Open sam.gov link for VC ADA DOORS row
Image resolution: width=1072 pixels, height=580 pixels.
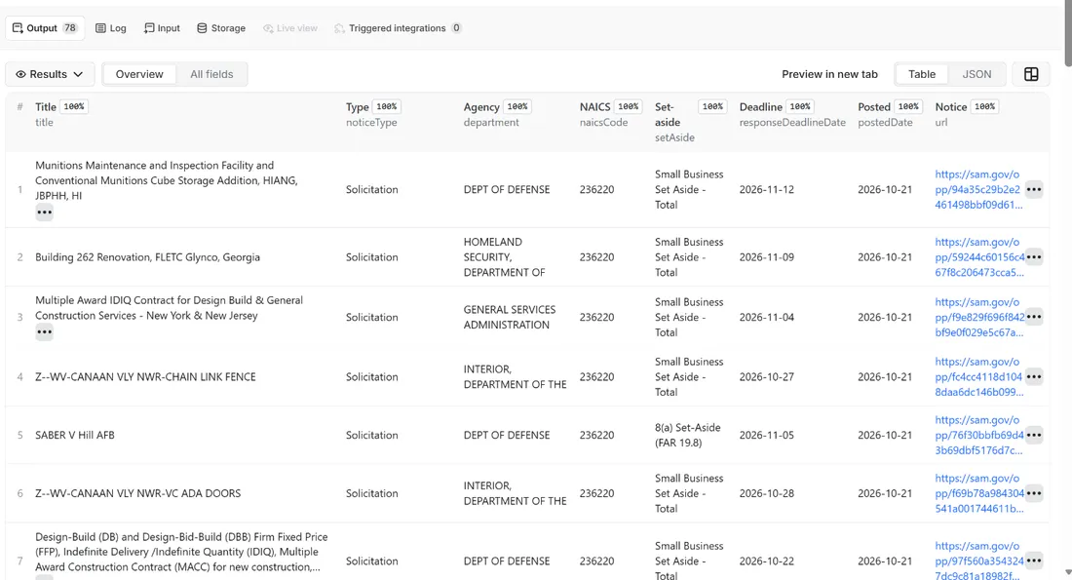(979, 493)
